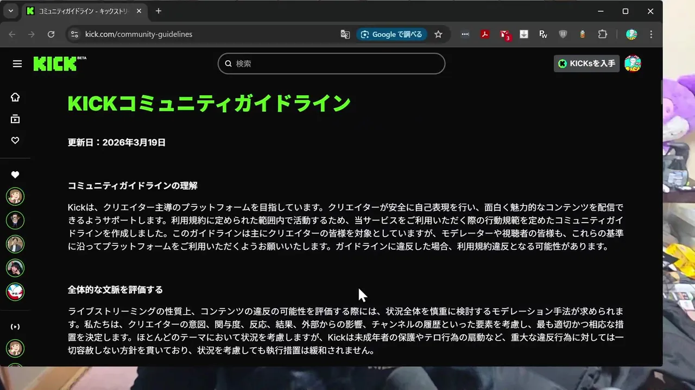Expand the tab search dropdown

pyautogui.click(x=10, y=11)
